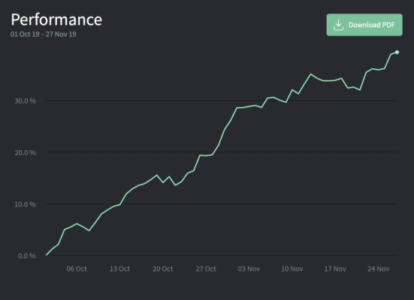Click the 30.0 % axis label
This screenshot has height=300, width=414.
pyautogui.click(x=26, y=100)
